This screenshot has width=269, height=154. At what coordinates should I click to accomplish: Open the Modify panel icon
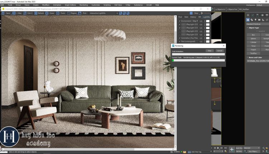point(253,15)
